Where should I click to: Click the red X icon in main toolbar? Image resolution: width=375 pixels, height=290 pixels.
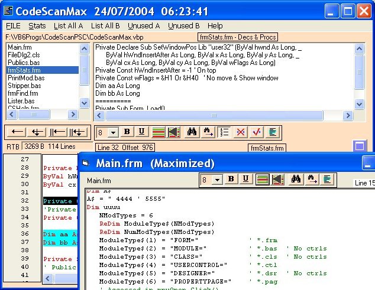point(240,132)
